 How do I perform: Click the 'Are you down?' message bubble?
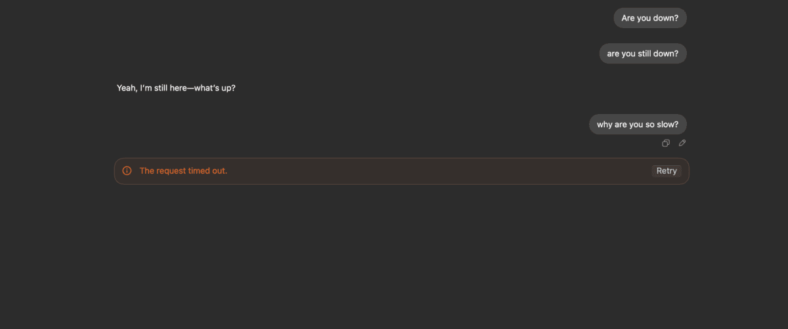pos(649,18)
